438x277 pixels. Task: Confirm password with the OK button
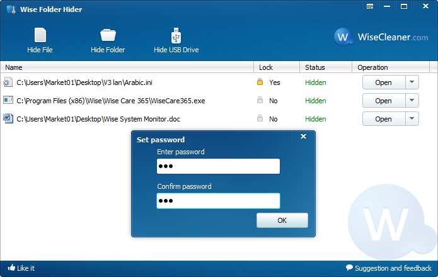[282, 220]
